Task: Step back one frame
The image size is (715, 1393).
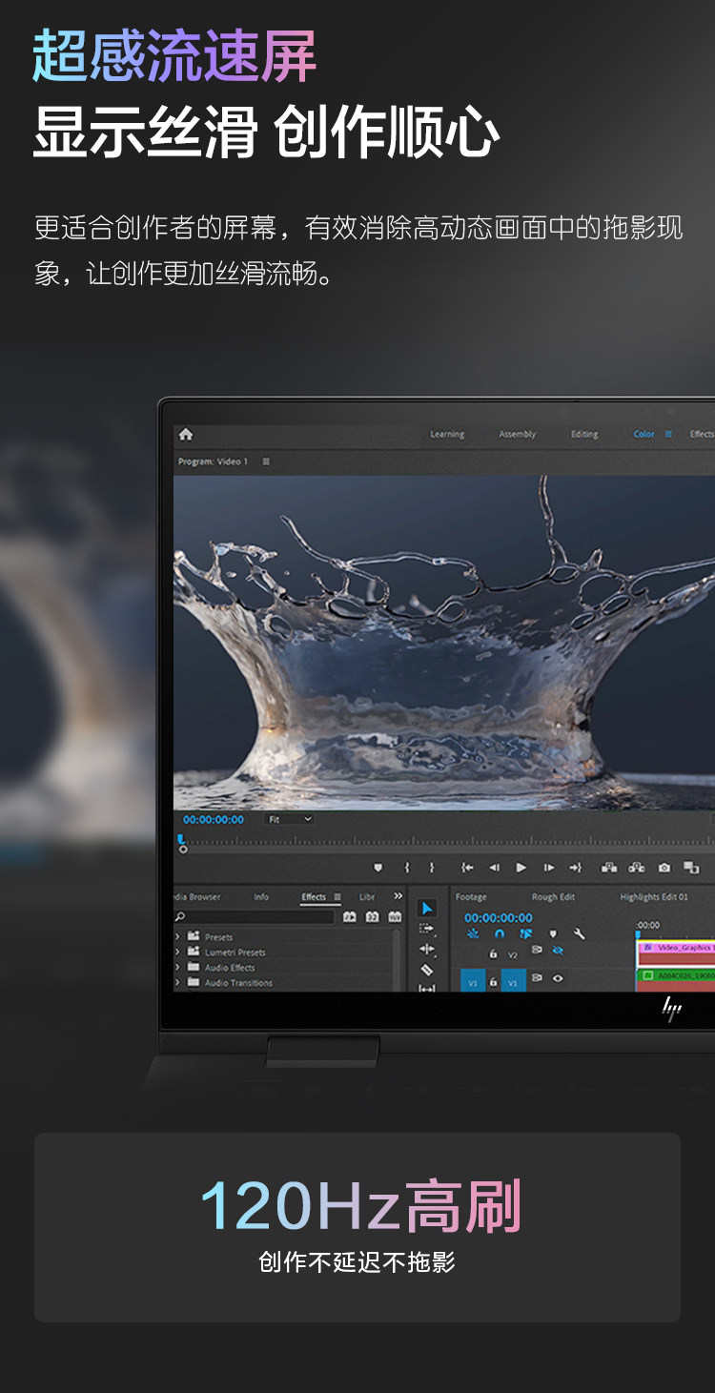Action: [x=494, y=868]
